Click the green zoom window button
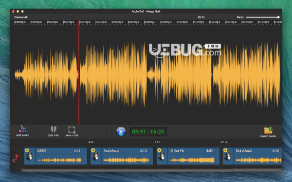Viewport: 292px width, 182px height. click(x=22, y=11)
